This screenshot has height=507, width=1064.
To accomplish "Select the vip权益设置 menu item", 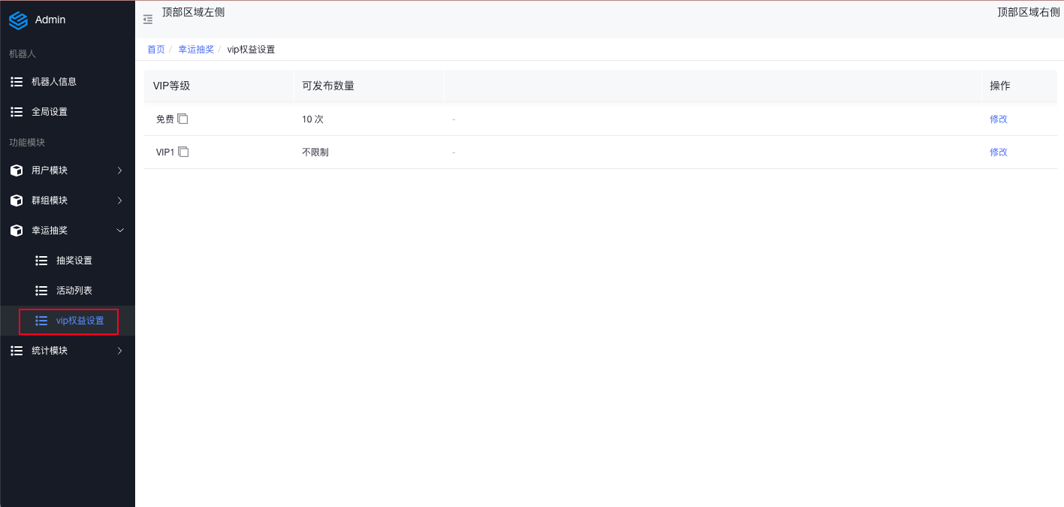I will [x=80, y=321].
